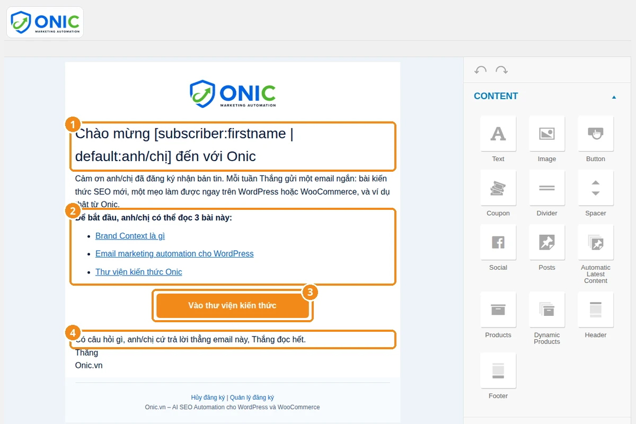Select the Products content block icon
The width and height of the screenshot is (636, 424).
(498, 310)
